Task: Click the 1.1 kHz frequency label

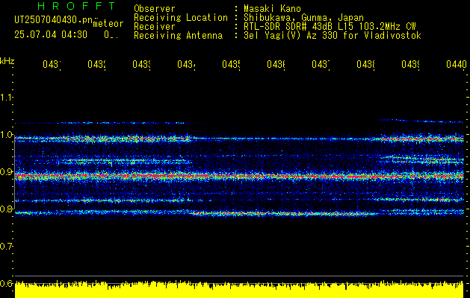Action: 6,97
